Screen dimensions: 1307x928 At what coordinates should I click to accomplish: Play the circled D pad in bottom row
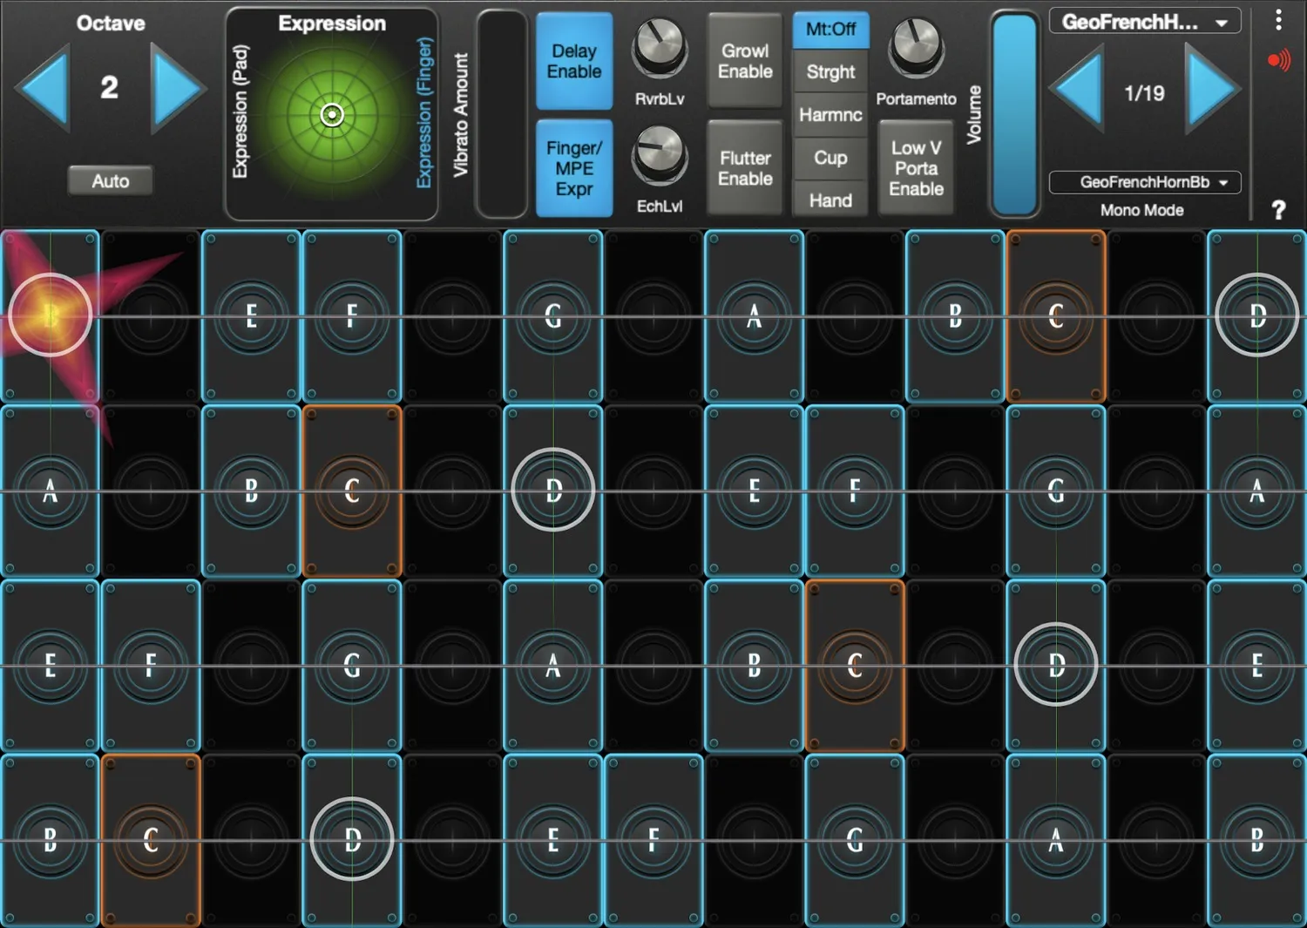pyautogui.click(x=352, y=840)
